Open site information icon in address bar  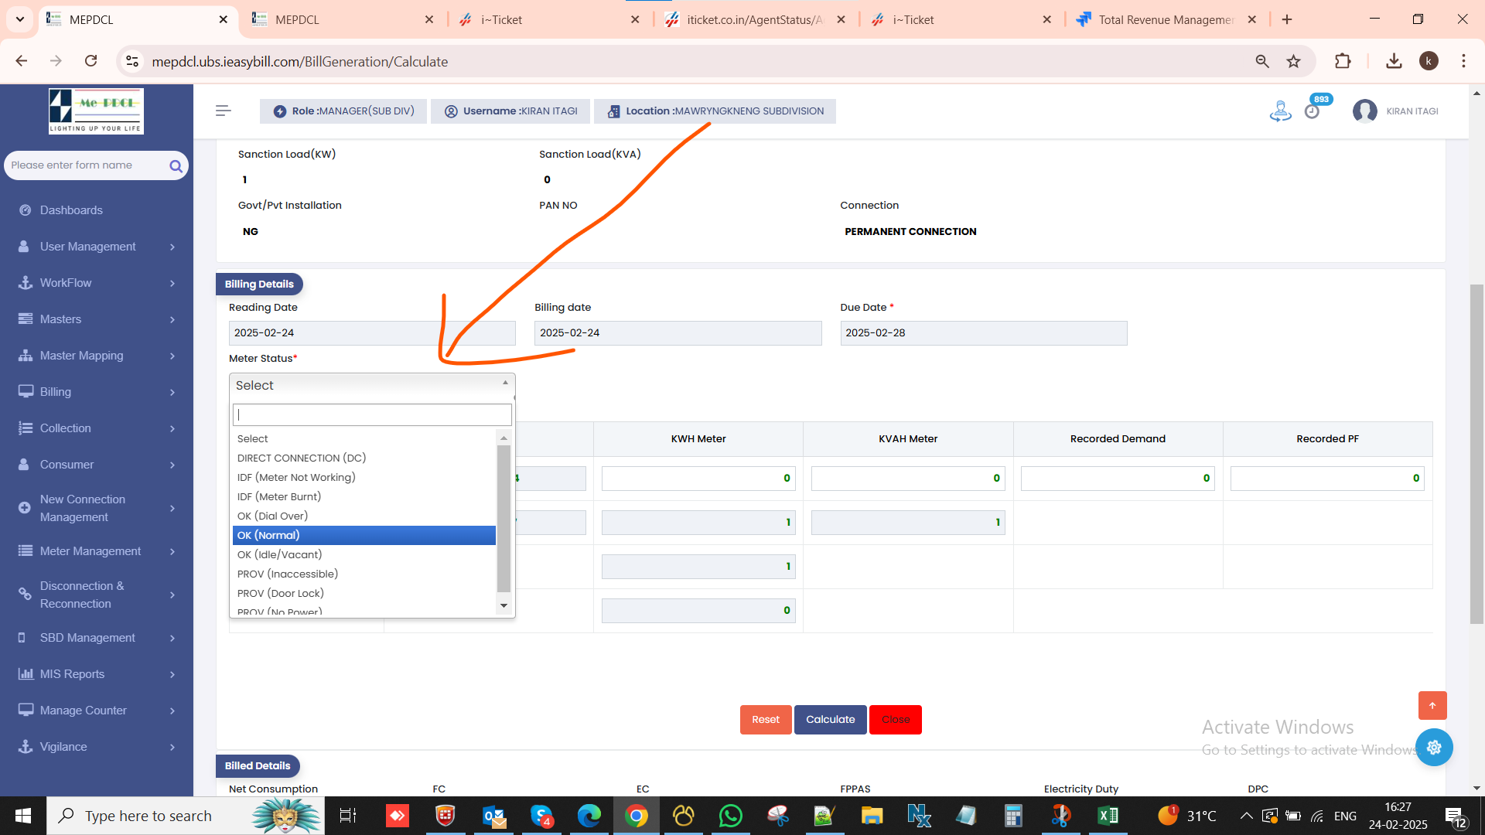pos(132,61)
